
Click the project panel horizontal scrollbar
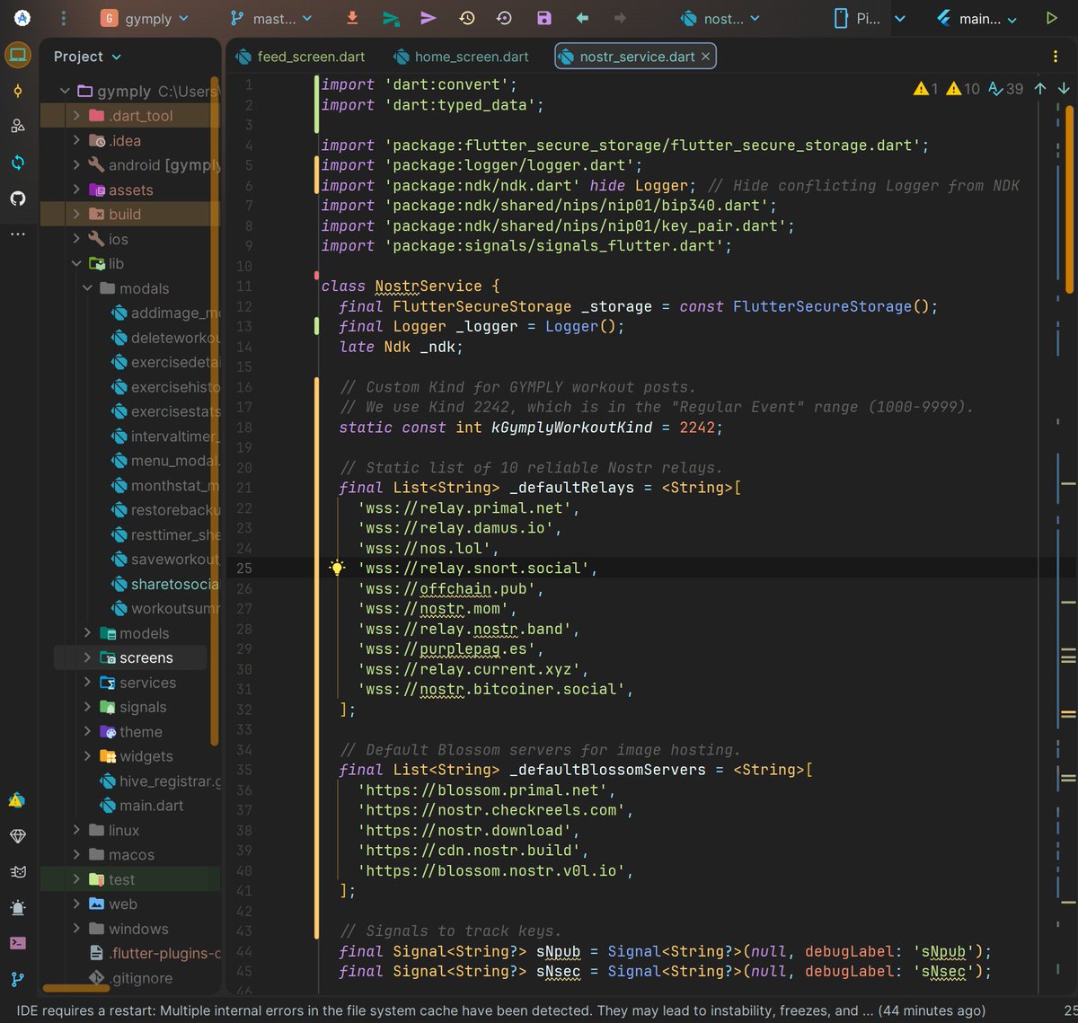coord(76,988)
